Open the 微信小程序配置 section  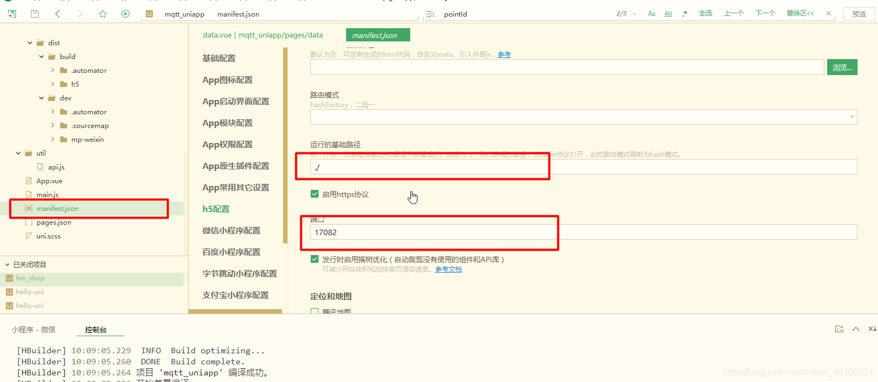[x=231, y=230]
